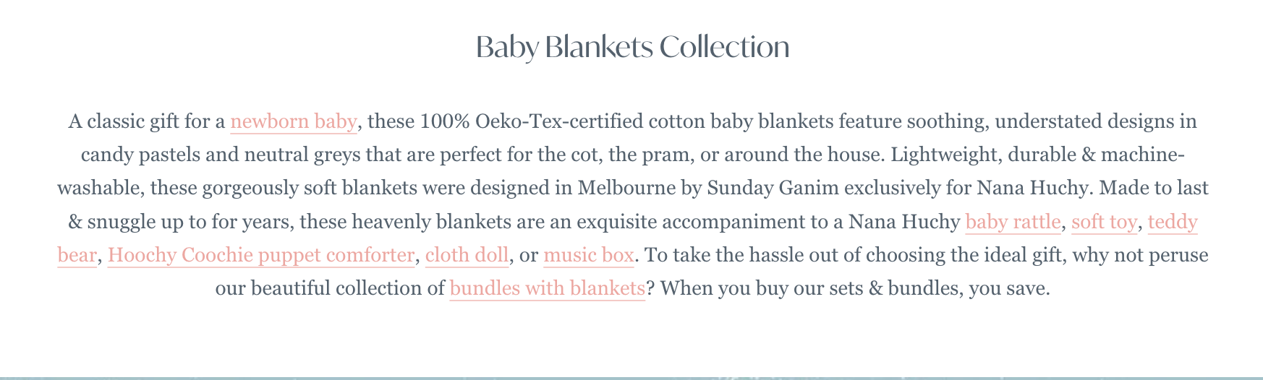Click the teal banner strip at page bottom
1263x380 pixels.
(x=631, y=377)
